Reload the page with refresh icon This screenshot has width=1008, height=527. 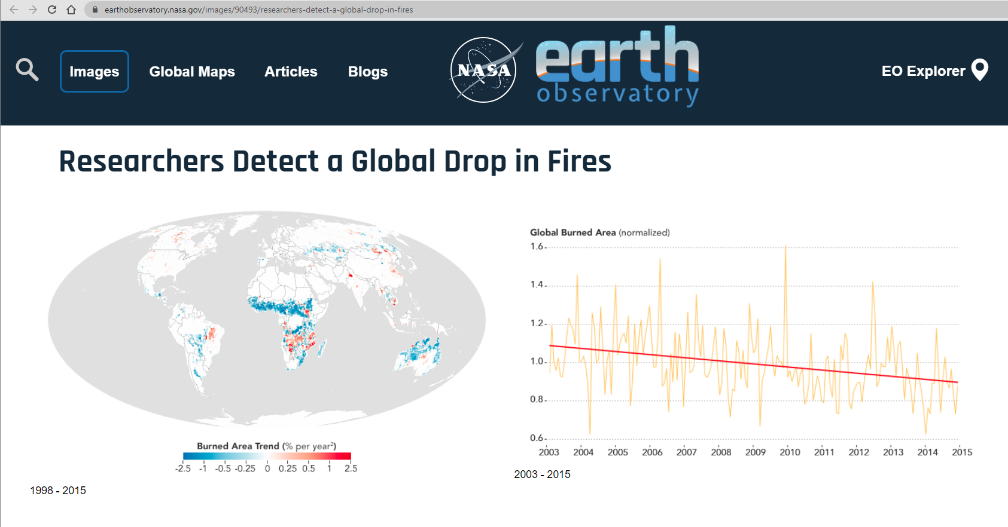(x=52, y=10)
